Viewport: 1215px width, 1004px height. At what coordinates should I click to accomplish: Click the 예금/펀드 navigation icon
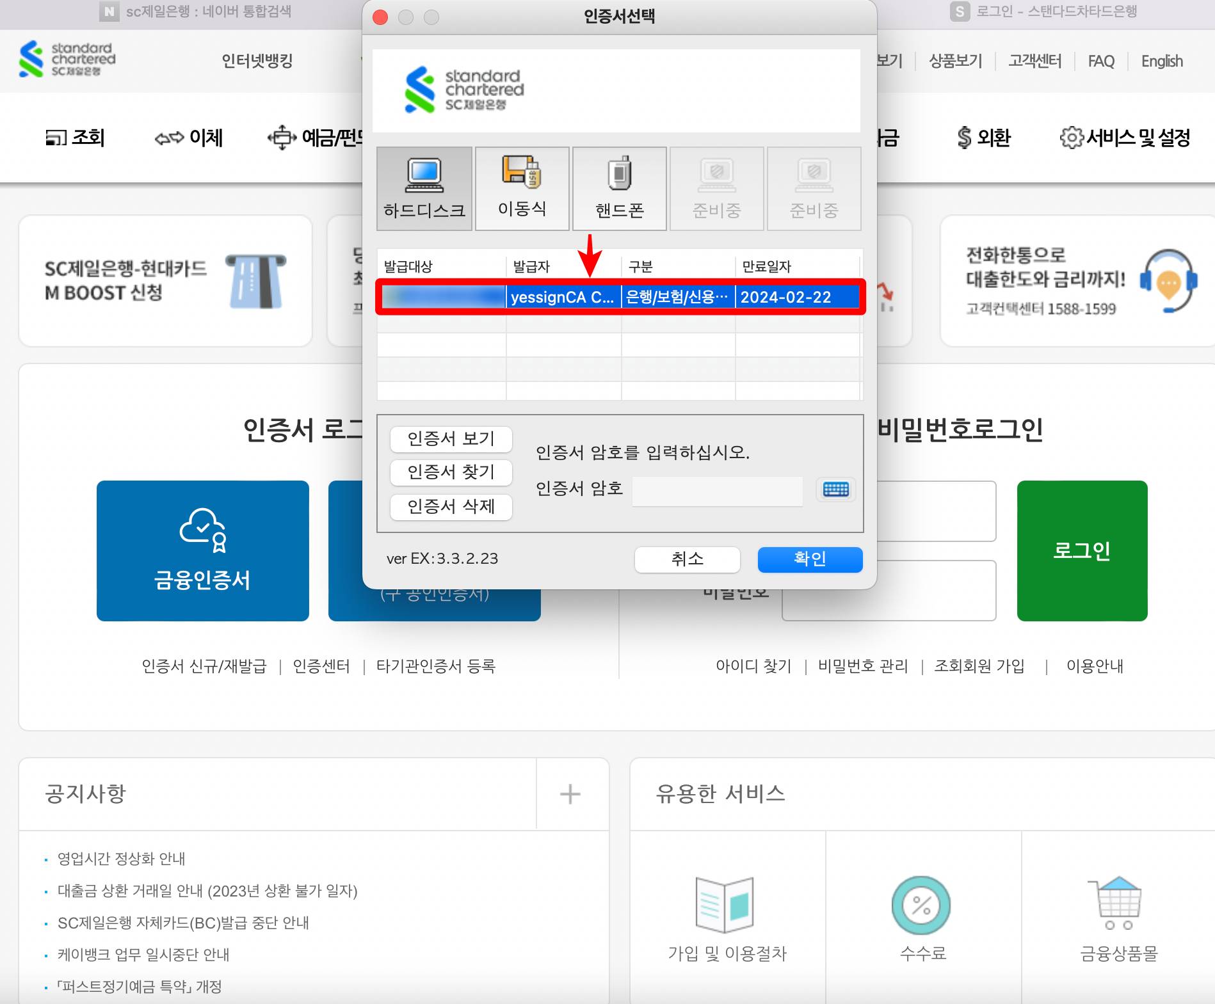coord(282,137)
